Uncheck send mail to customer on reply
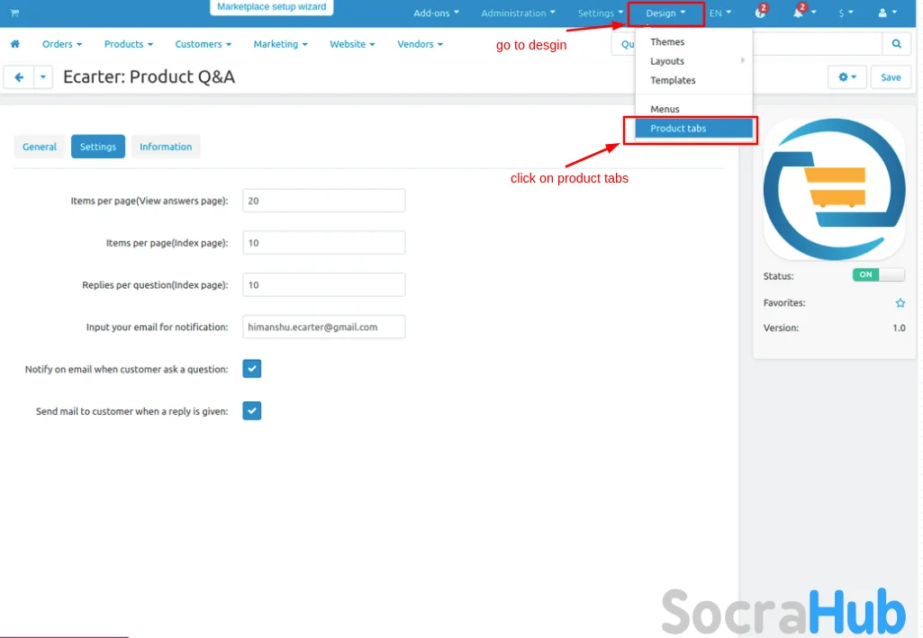This screenshot has width=923, height=638. click(x=252, y=411)
